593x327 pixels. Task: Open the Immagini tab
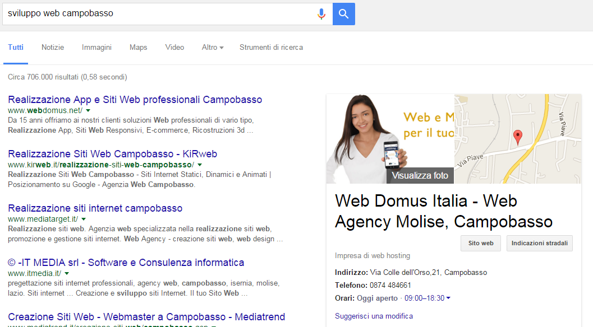97,48
